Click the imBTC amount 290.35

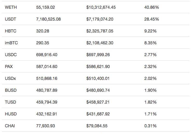click(43, 43)
